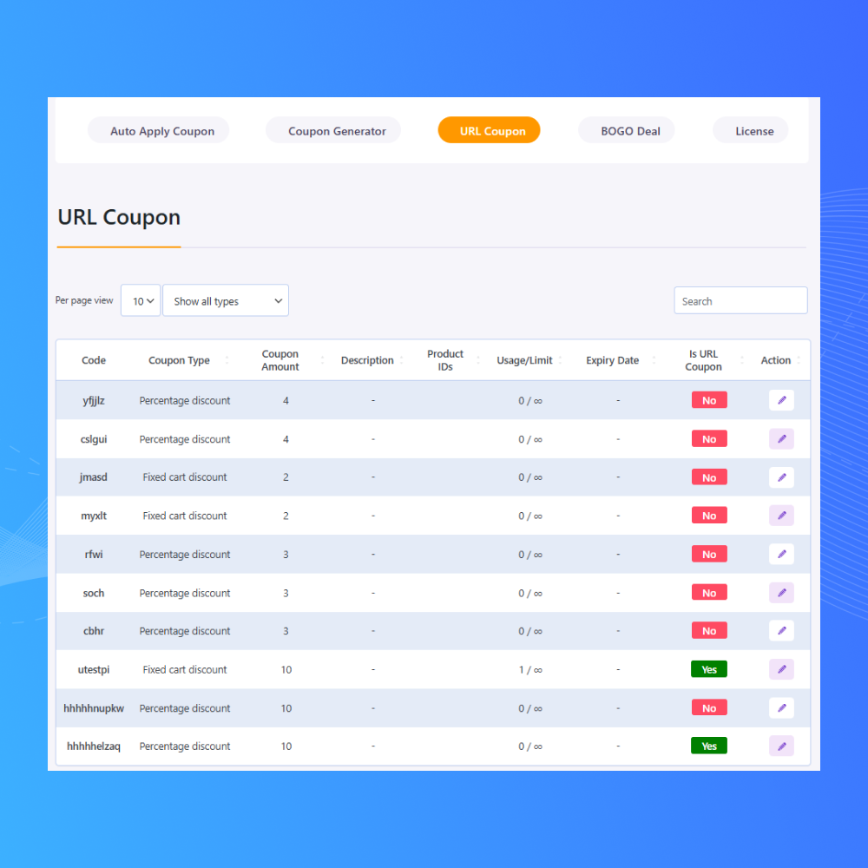Image resolution: width=868 pixels, height=868 pixels.
Task: Click the Per page view label
Action: point(84,300)
